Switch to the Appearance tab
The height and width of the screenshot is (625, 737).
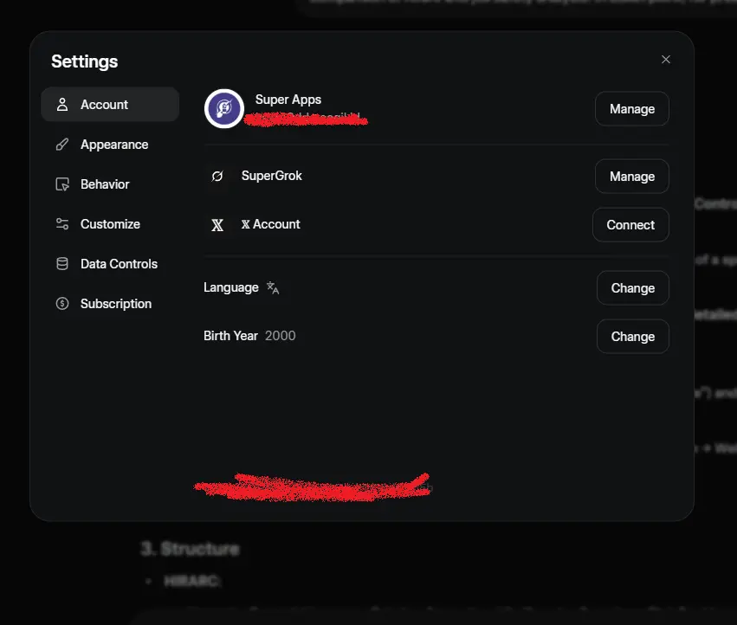pyautogui.click(x=110, y=145)
